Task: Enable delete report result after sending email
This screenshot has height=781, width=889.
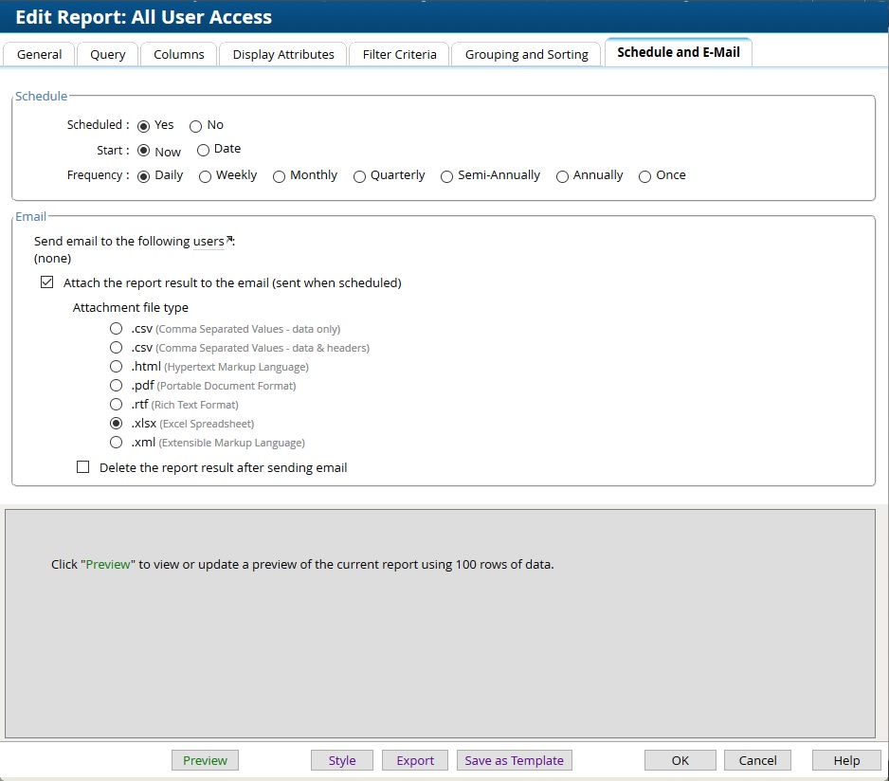Action: (x=82, y=466)
